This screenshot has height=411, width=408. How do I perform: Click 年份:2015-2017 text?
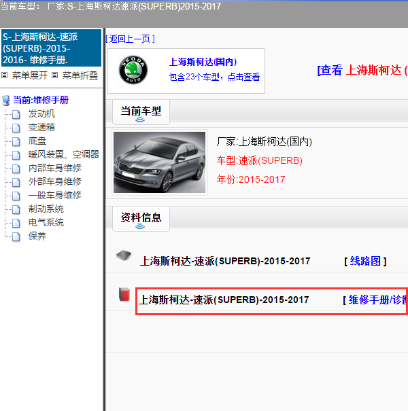251,179
